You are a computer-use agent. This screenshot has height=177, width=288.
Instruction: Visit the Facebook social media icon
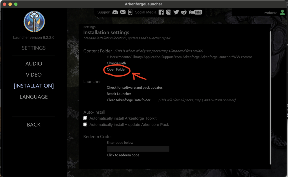pyautogui.click(x=161, y=12)
